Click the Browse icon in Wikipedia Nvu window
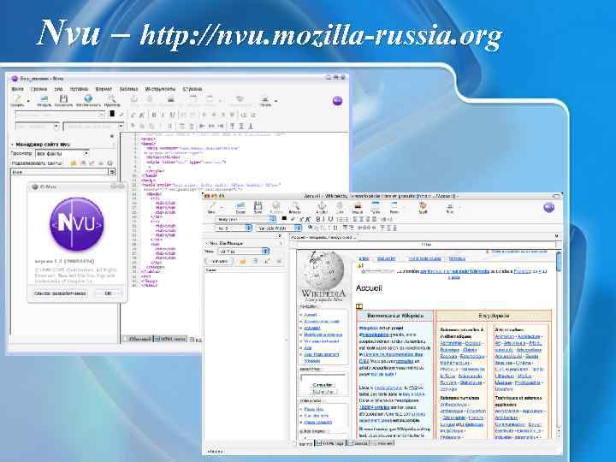Viewport: 616px width, 462px height. (294, 208)
